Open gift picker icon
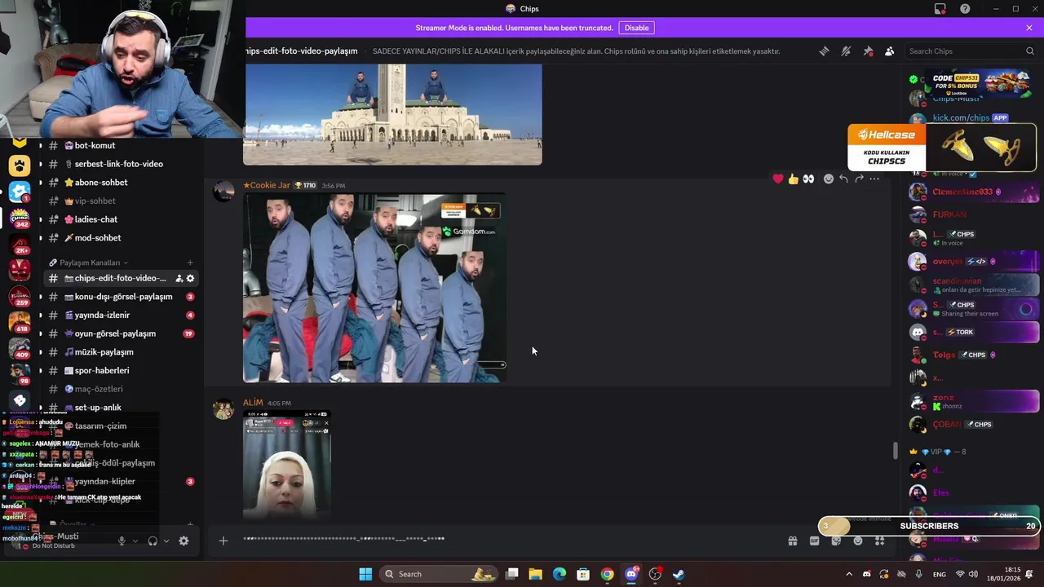 792,541
